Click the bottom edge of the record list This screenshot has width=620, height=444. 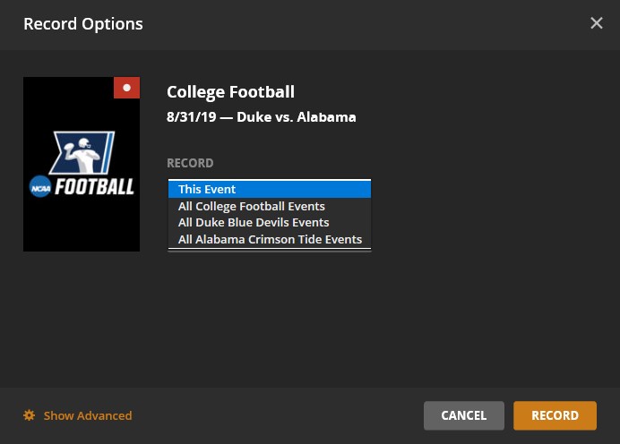(x=269, y=251)
